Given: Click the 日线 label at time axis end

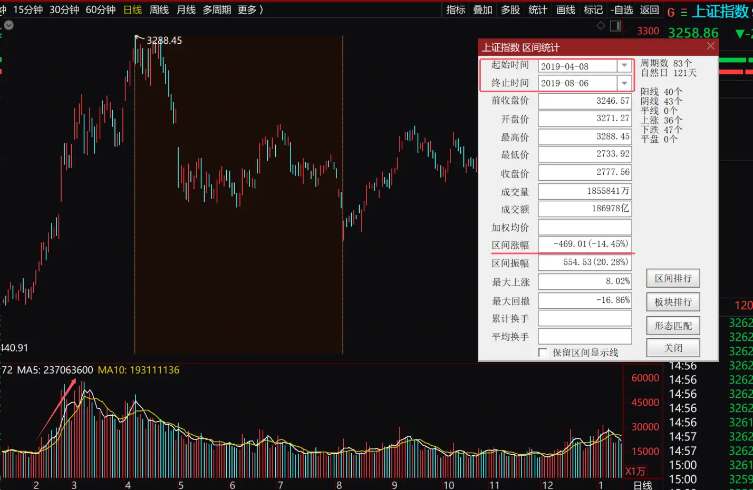Looking at the screenshot, I should [x=642, y=485].
